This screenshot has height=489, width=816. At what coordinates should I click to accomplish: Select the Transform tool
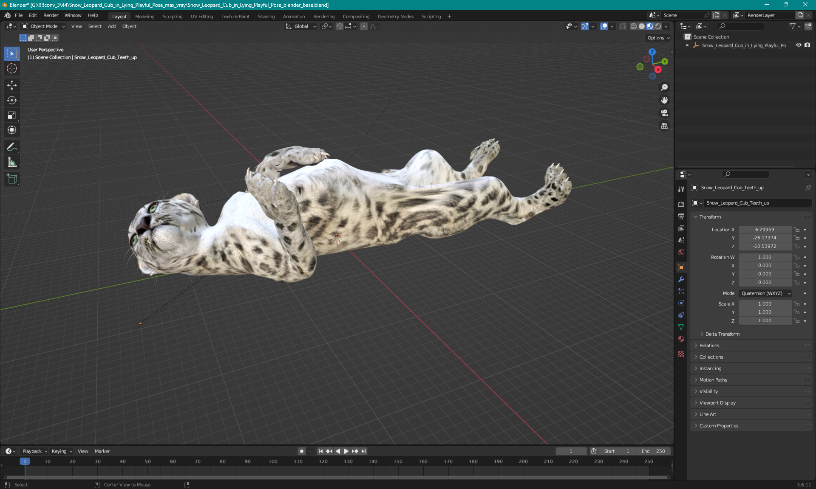12,130
